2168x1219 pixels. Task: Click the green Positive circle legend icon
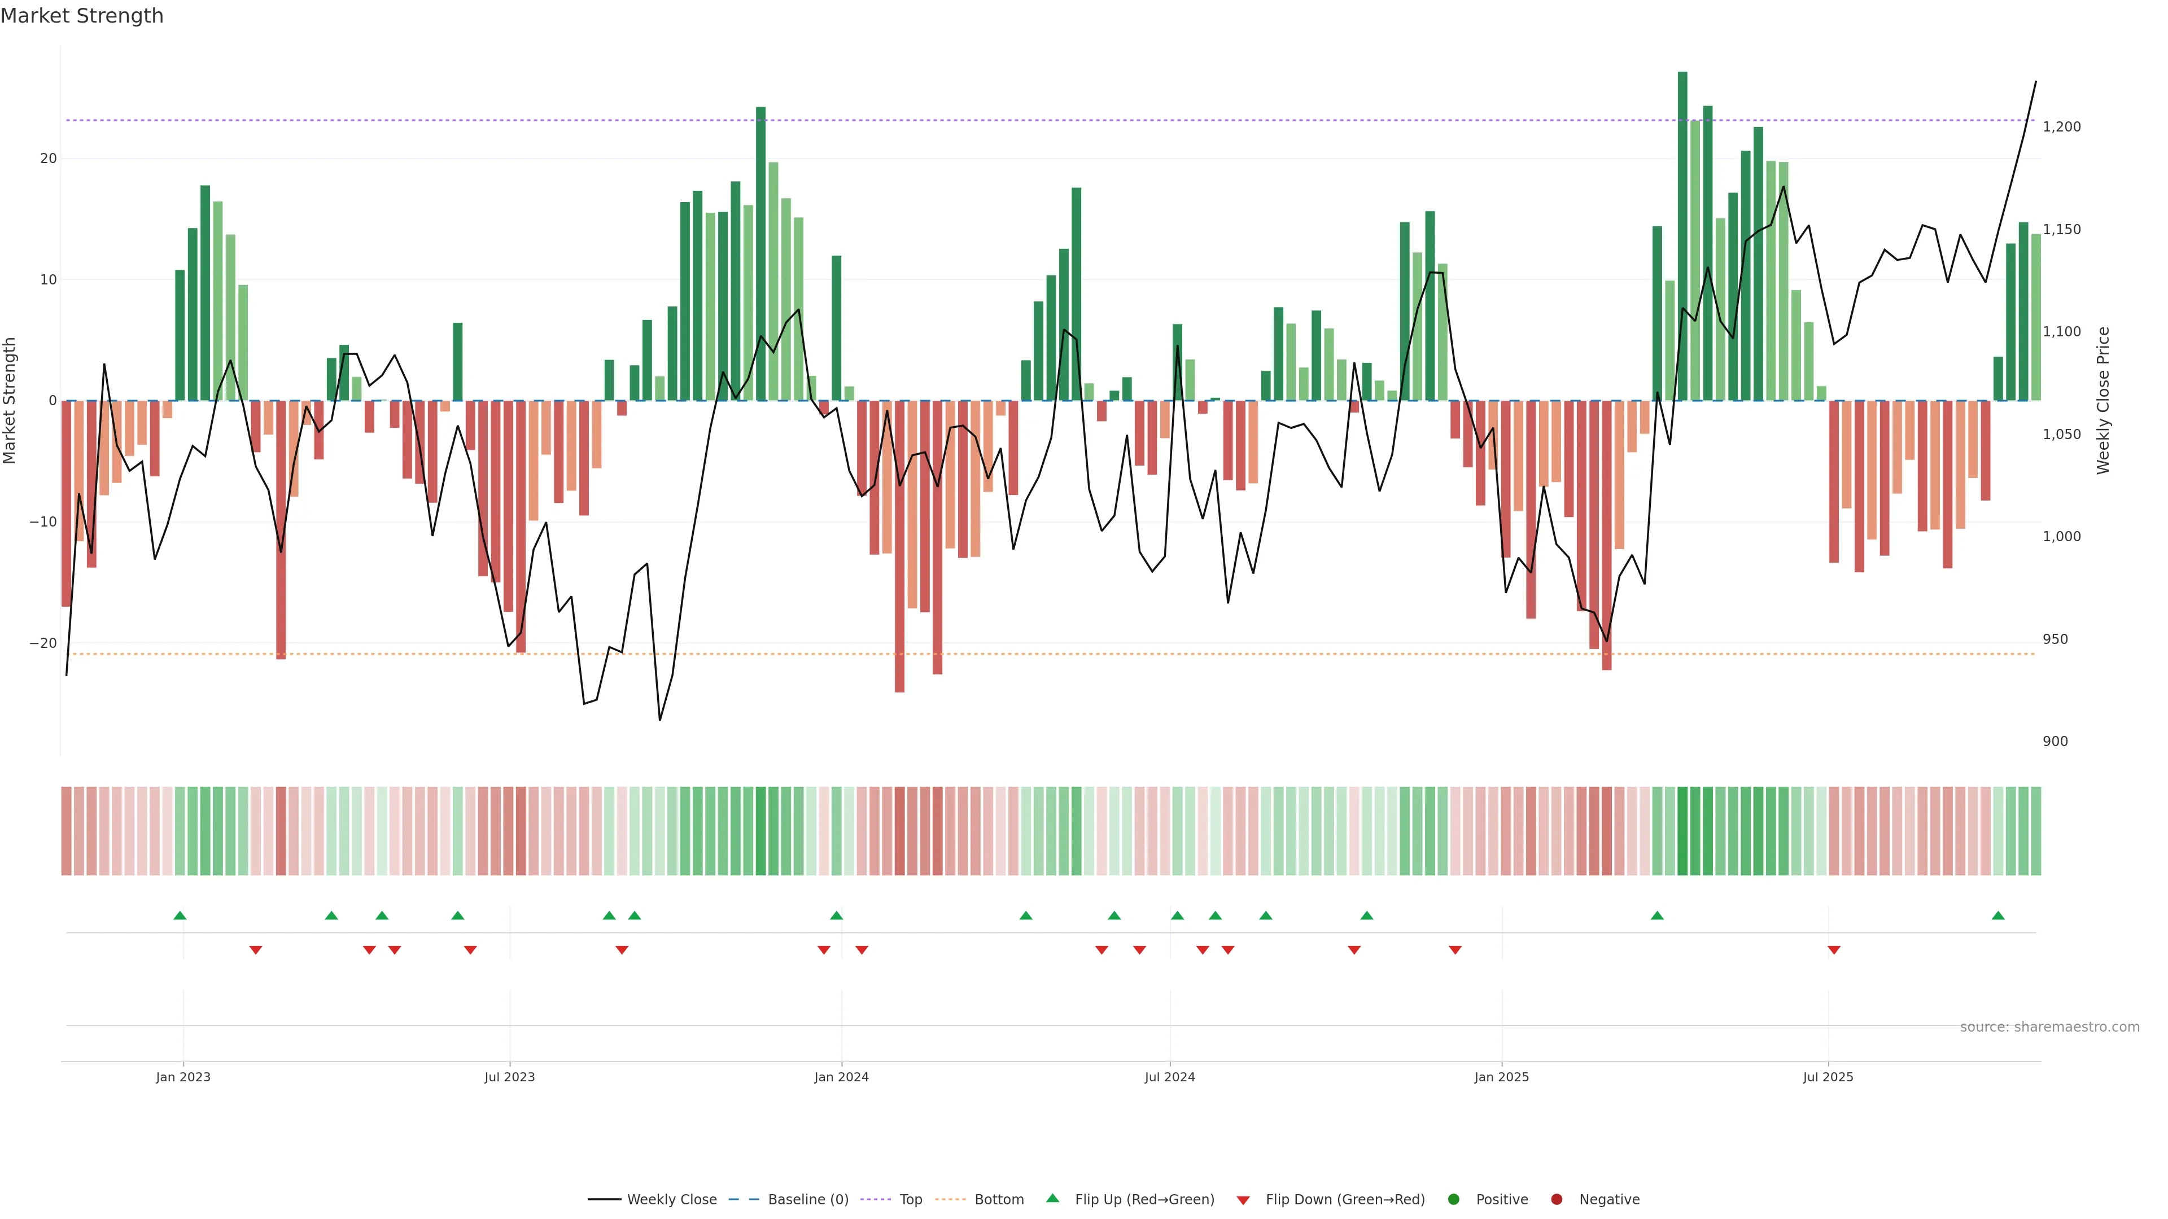pyautogui.click(x=1453, y=1199)
